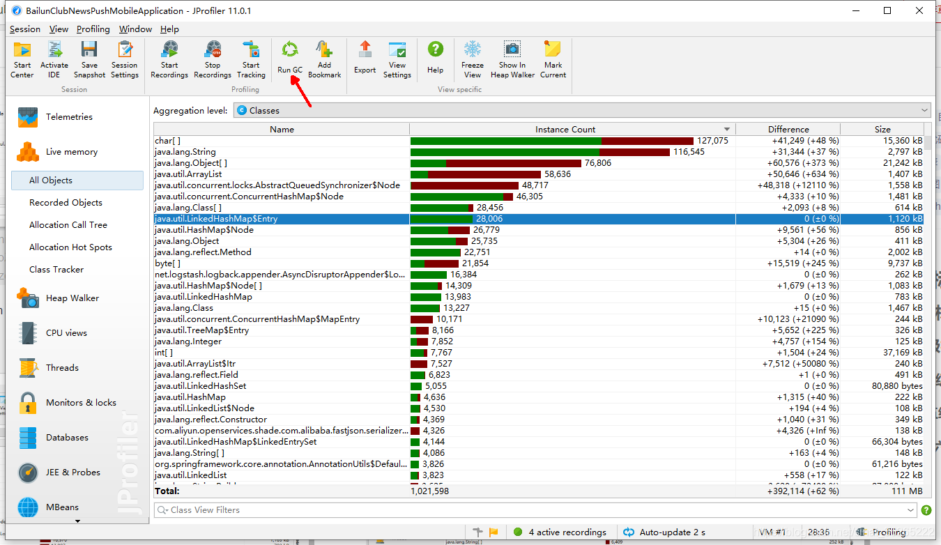Sort by the Difference column header
Image resolution: width=941 pixels, height=545 pixels.
click(788, 129)
